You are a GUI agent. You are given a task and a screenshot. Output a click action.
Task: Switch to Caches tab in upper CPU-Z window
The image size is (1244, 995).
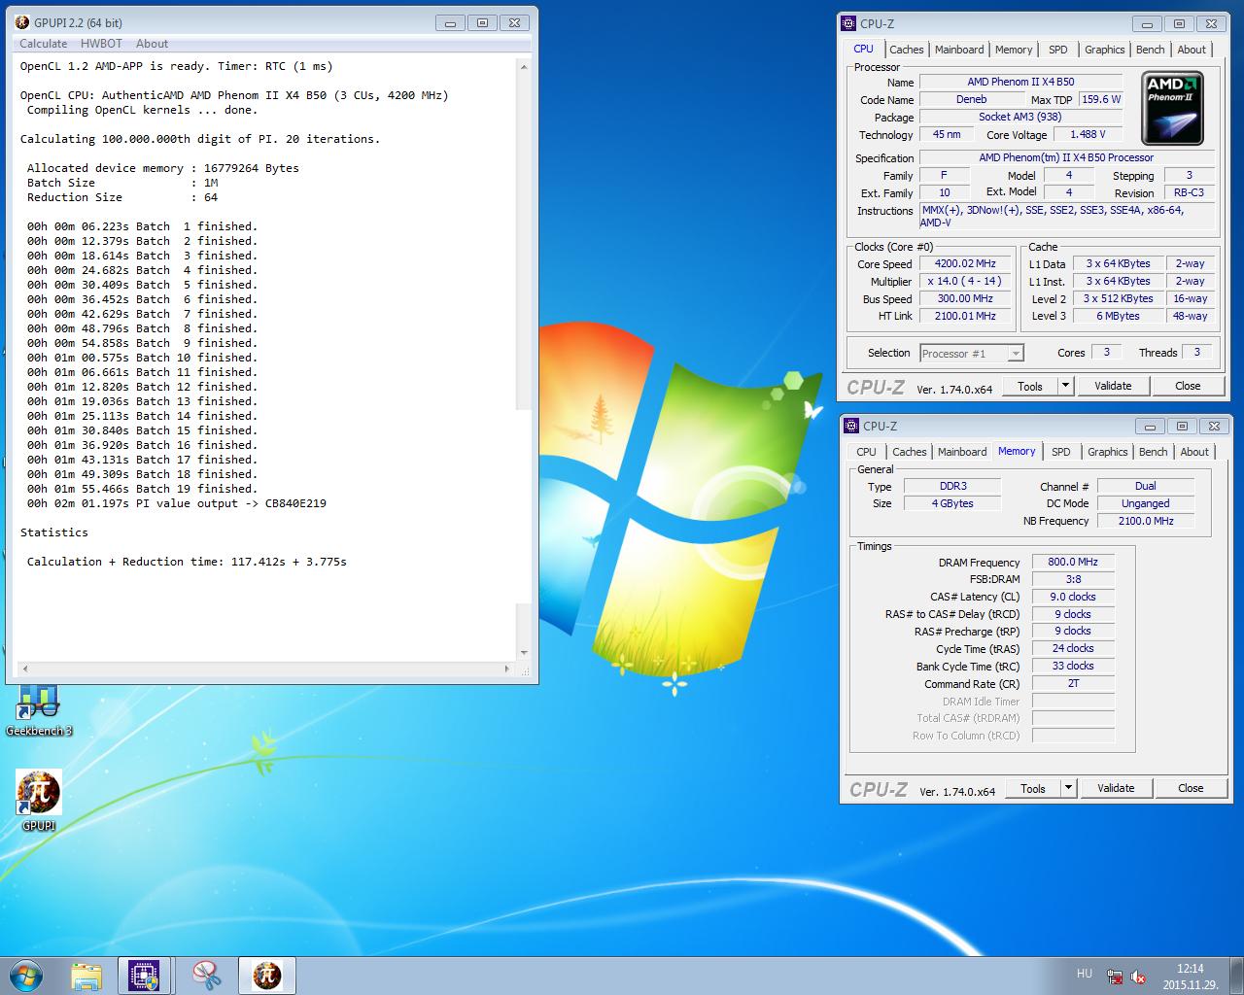pyautogui.click(x=906, y=50)
